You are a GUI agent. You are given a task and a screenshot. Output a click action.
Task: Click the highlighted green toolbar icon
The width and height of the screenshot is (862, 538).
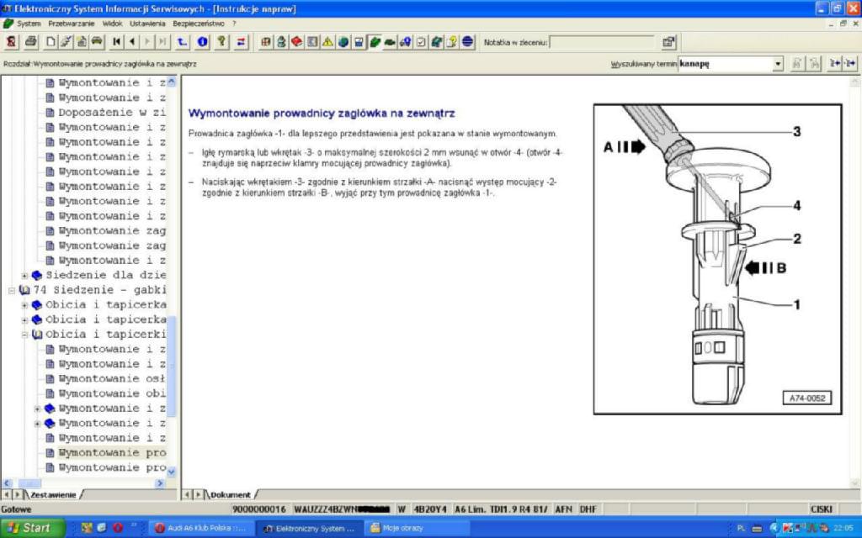(375, 42)
